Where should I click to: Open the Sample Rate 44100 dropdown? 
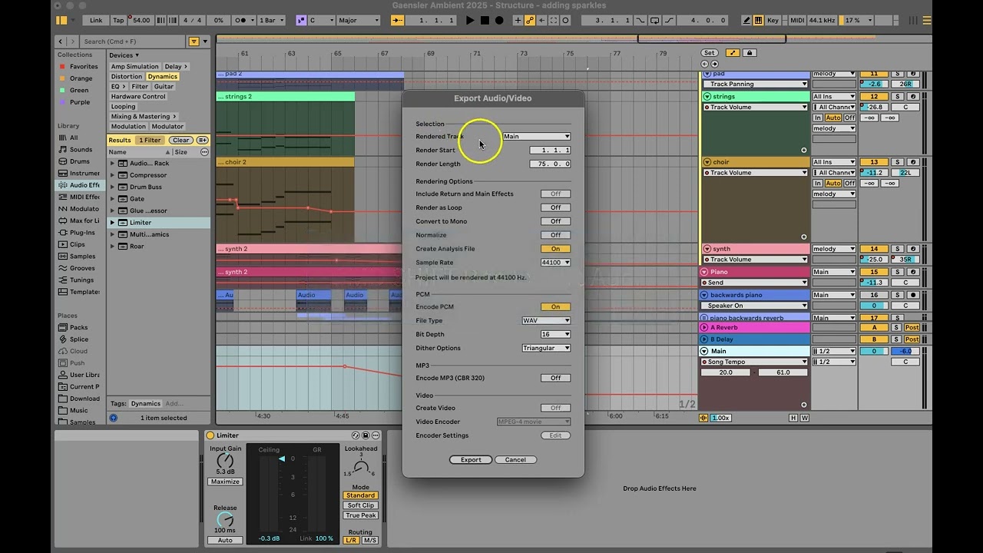tap(555, 263)
